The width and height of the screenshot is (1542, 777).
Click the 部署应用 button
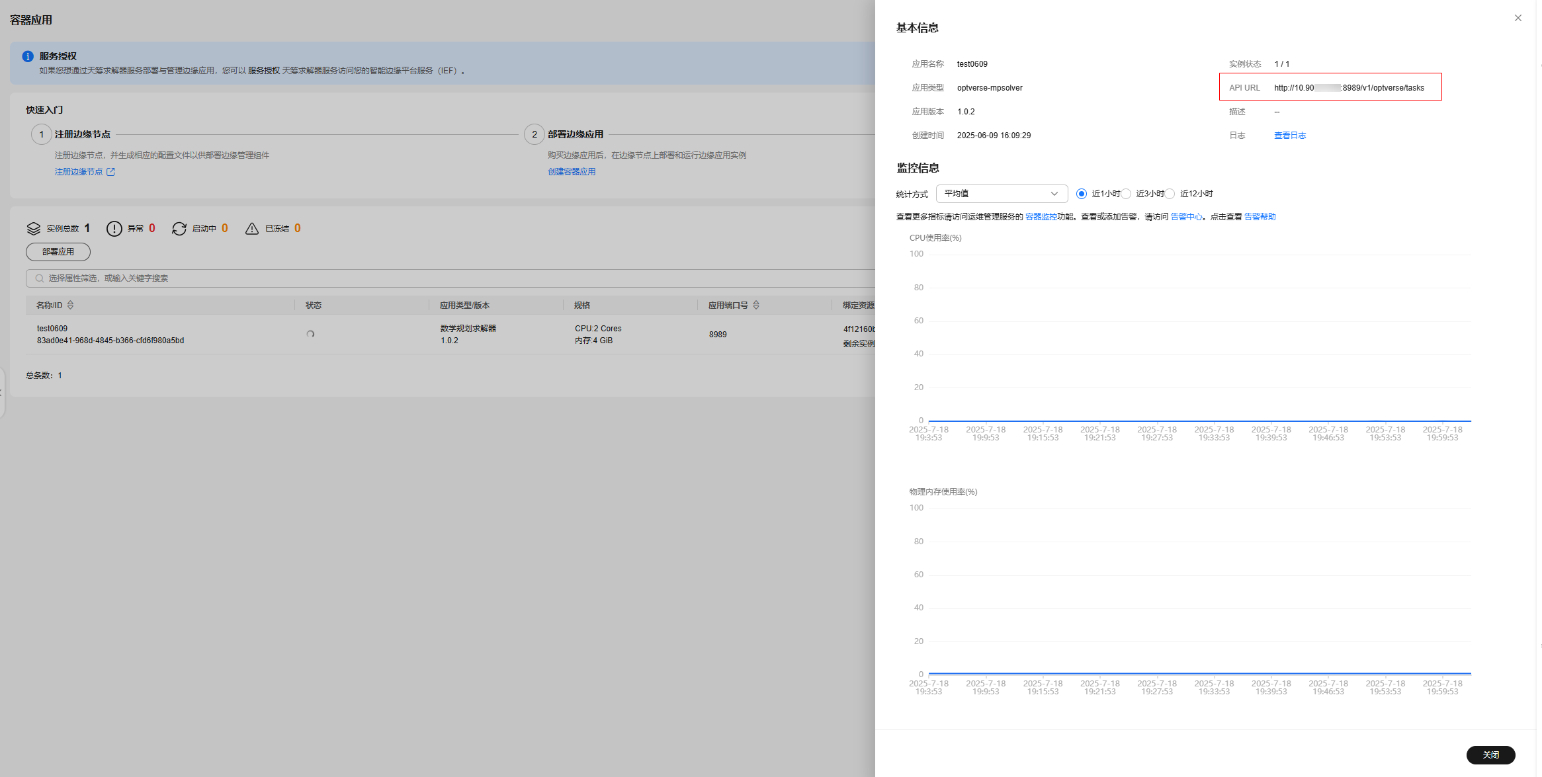[58, 252]
